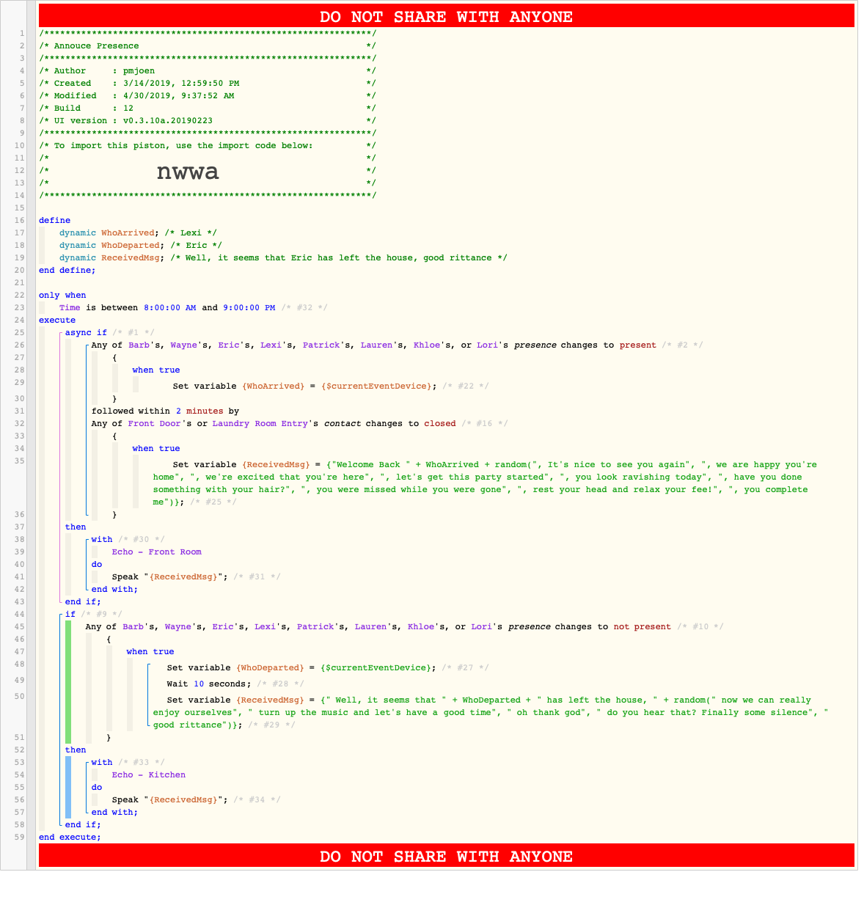Viewport: 864px width, 916px height.
Task: Click the 'execute' keyword
Action: [57, 320]
